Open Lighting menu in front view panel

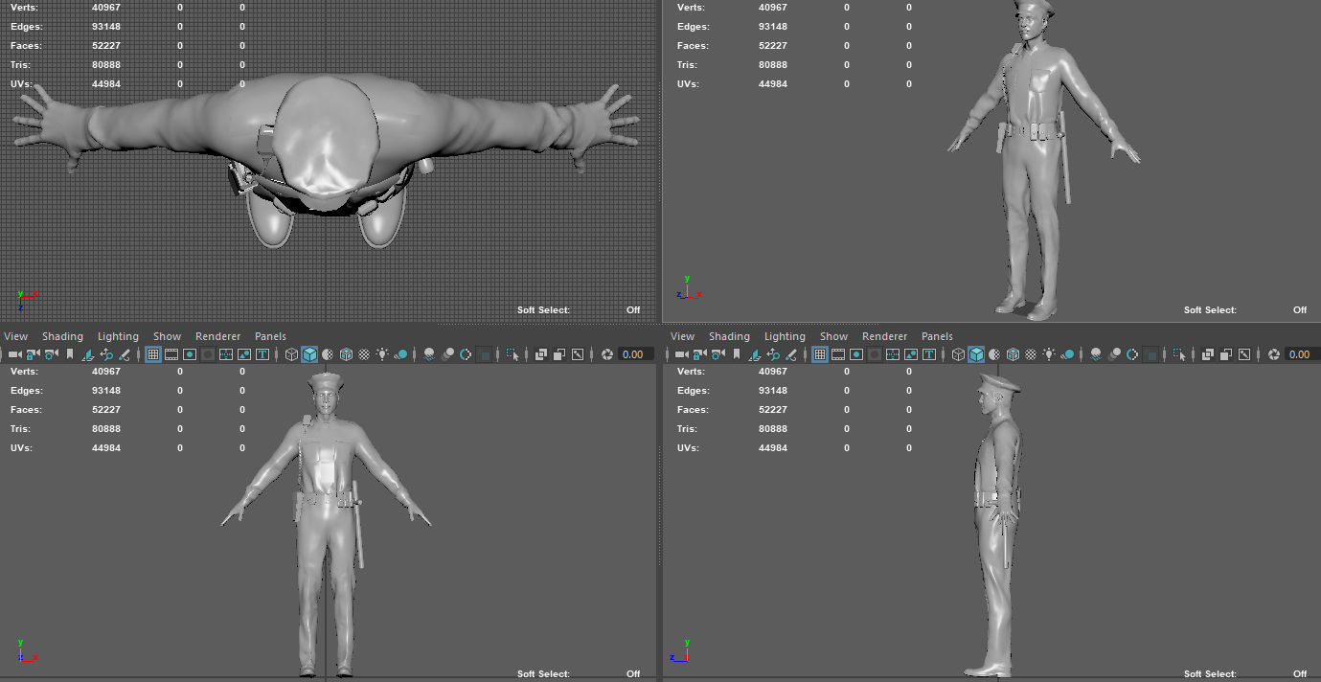click(x=118, y=336)
